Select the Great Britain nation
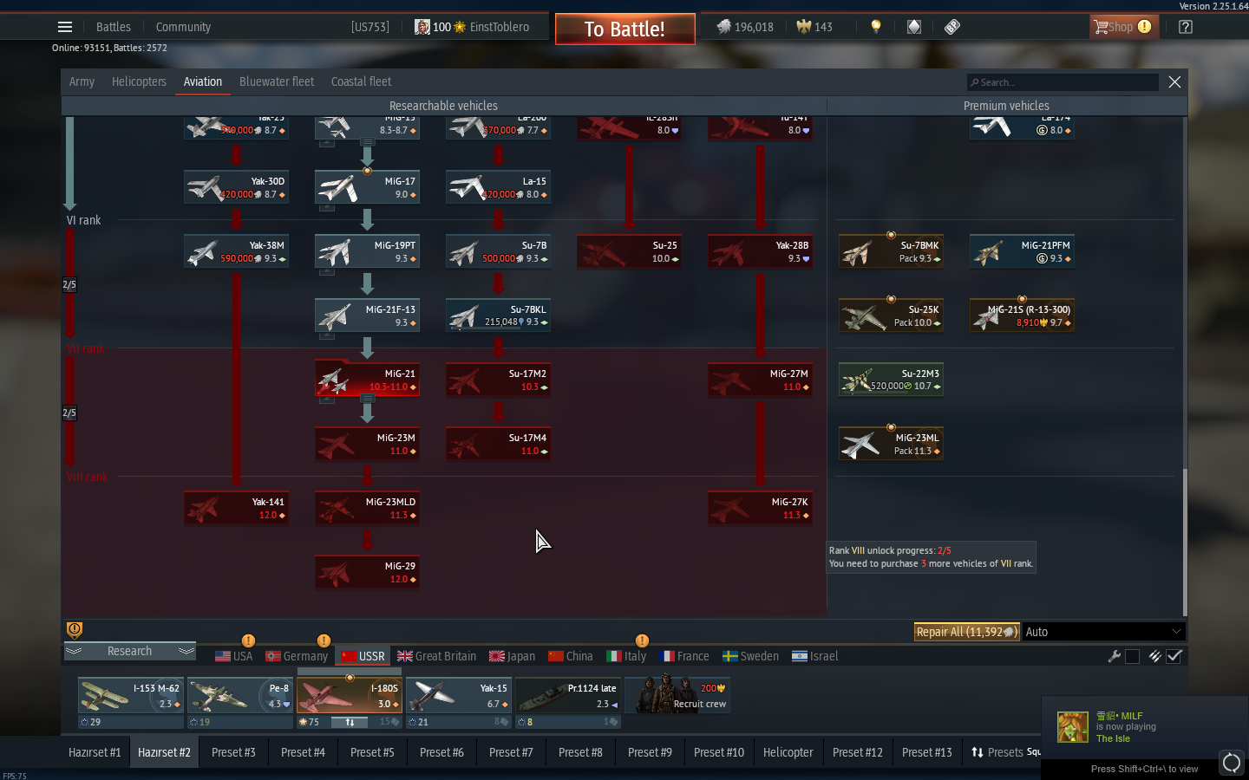Screen dimensions: 1249x780 (436, 656)
